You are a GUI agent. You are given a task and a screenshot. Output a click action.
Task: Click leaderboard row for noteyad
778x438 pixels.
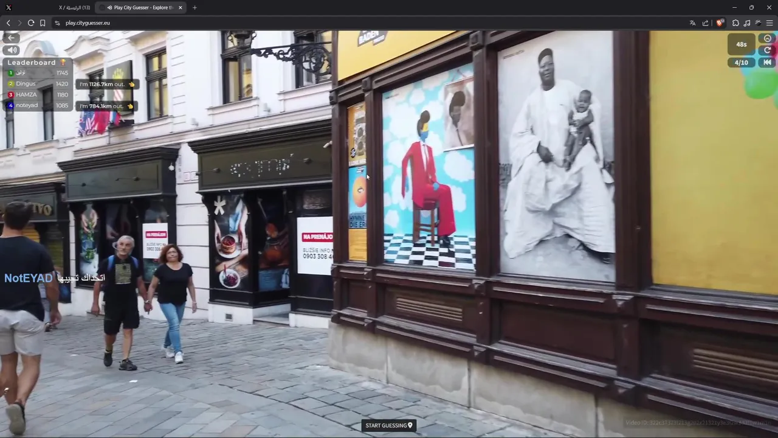pyautogui.click(x=38, y=105)
